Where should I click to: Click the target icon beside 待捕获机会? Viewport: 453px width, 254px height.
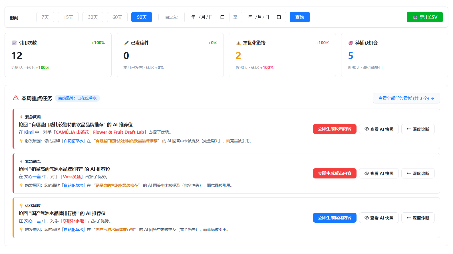[x=351, y=43]
